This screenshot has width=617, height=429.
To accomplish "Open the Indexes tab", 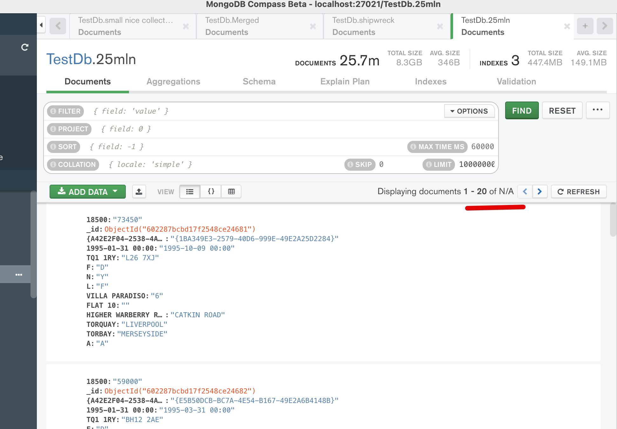I will pos(431,82).
